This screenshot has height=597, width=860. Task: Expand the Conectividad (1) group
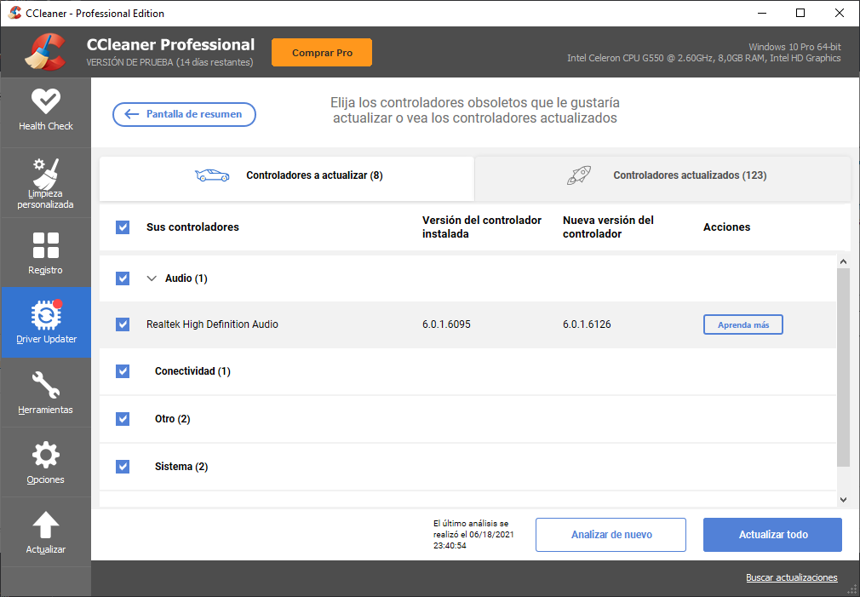192,371
